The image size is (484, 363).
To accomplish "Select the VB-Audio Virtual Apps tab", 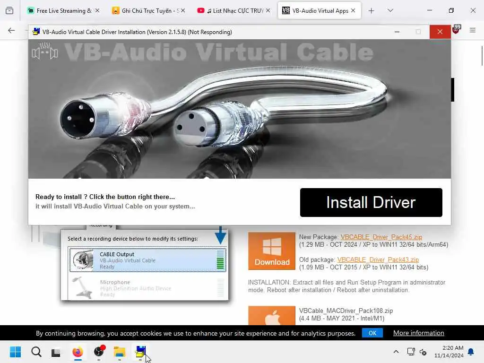I will pos(320,10).
